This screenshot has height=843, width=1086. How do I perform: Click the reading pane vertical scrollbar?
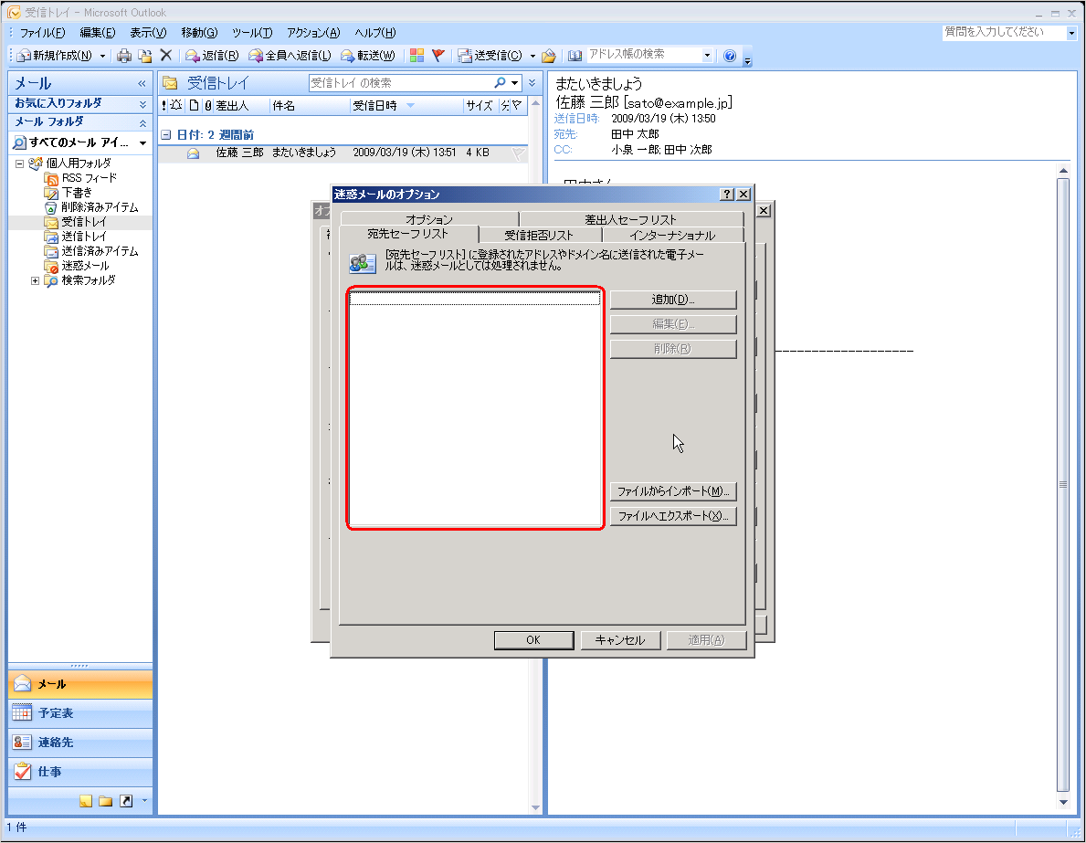coord(1063,484)
